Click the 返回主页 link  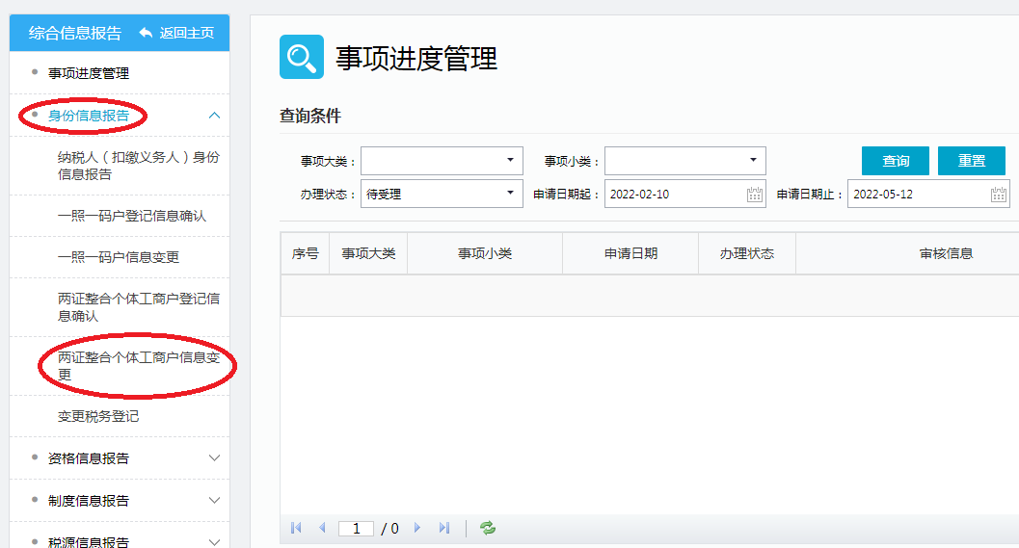186,33
